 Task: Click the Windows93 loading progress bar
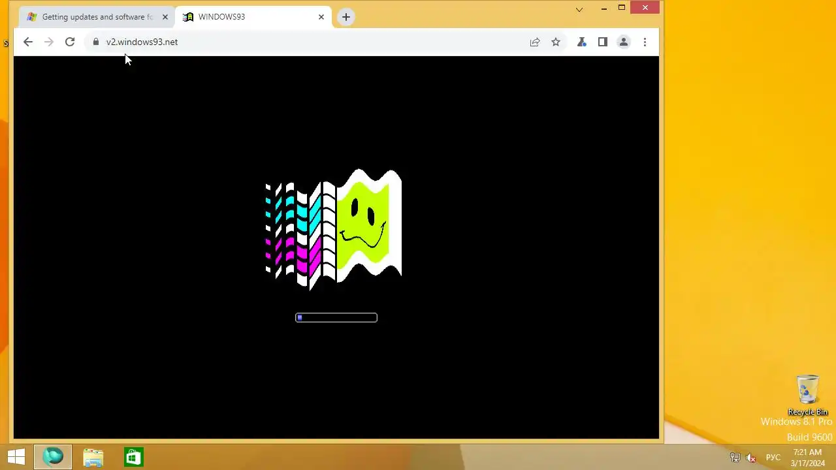coord(336,318)
